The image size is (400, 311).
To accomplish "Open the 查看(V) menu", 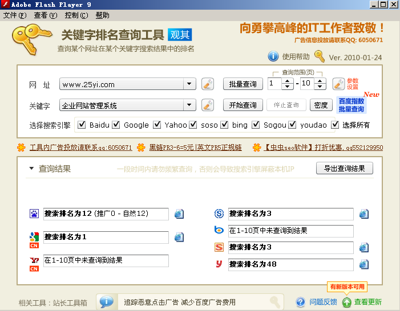I will click(x=46, y=15).
